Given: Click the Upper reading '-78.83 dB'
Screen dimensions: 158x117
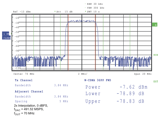Looking at the screenshot, I should [x=130, y=101].
